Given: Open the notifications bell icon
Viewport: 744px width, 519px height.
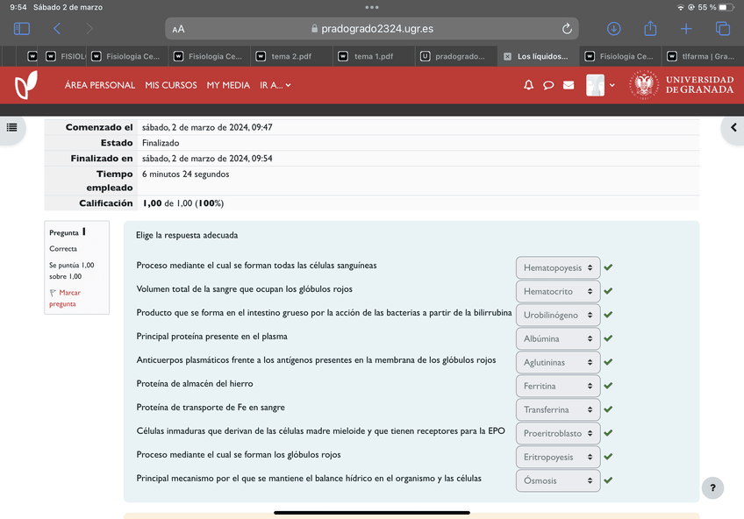Looking at the screenshot, I should (x=528, y=85).
